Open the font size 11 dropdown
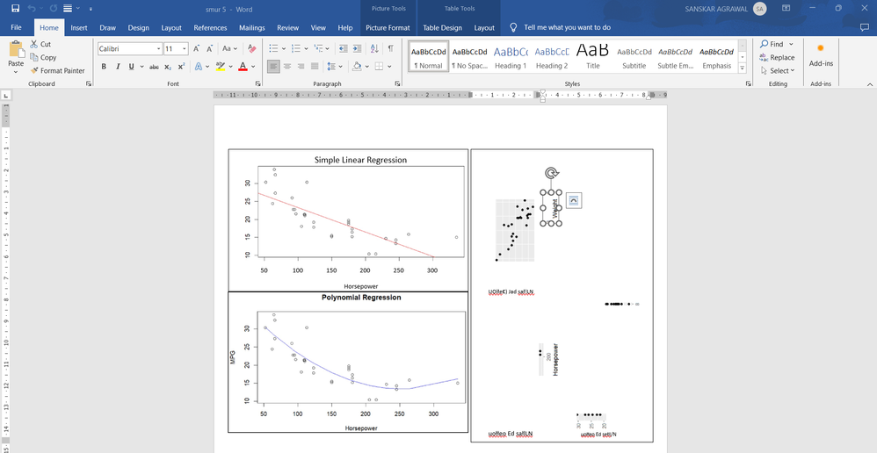Viewport: 877px width, 453px height. click(x=184, y=49)
